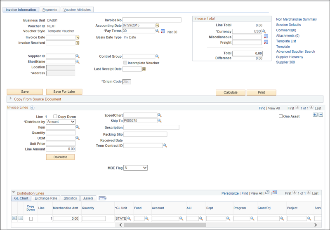Open Distribute by dropdown
330x230 pixels.
click(x=61, y=122)
